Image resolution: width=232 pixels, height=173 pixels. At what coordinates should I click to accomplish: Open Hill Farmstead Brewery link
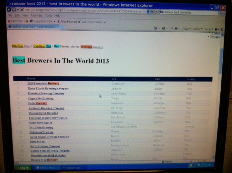(43, 83)
